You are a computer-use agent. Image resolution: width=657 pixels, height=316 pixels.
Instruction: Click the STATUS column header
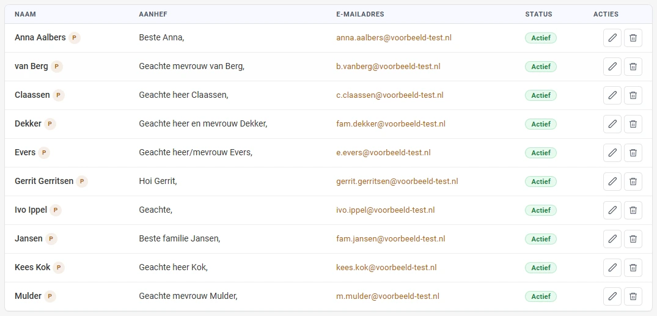tap(538, 14)
